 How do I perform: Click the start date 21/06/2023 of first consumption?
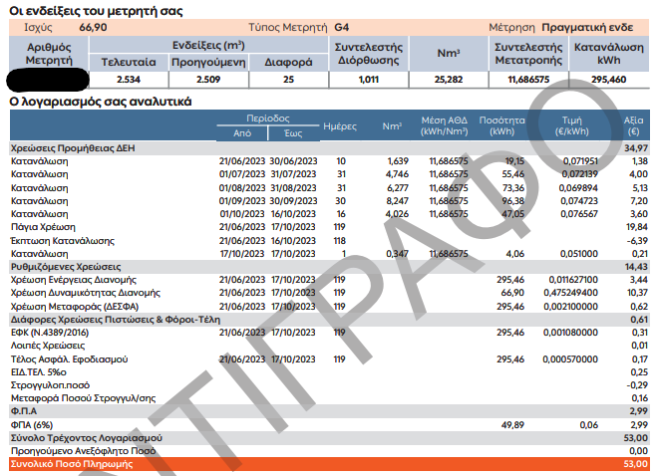click(242, 161)
